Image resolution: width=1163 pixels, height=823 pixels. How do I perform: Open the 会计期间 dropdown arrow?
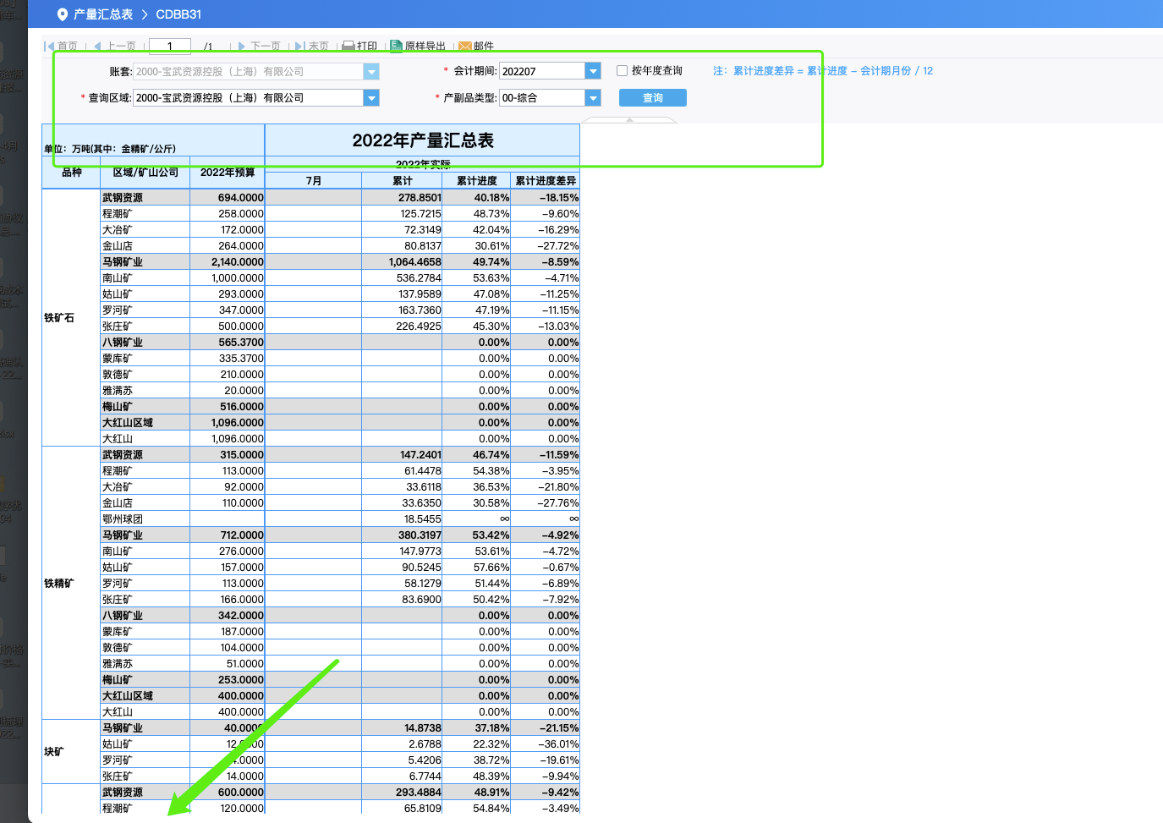[593, 72]
